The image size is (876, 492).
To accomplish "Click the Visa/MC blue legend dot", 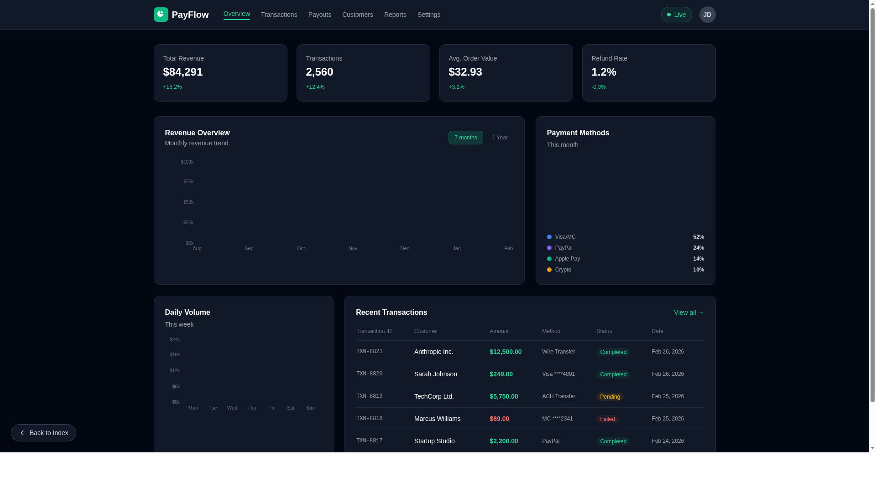I will tap(549, 237).
